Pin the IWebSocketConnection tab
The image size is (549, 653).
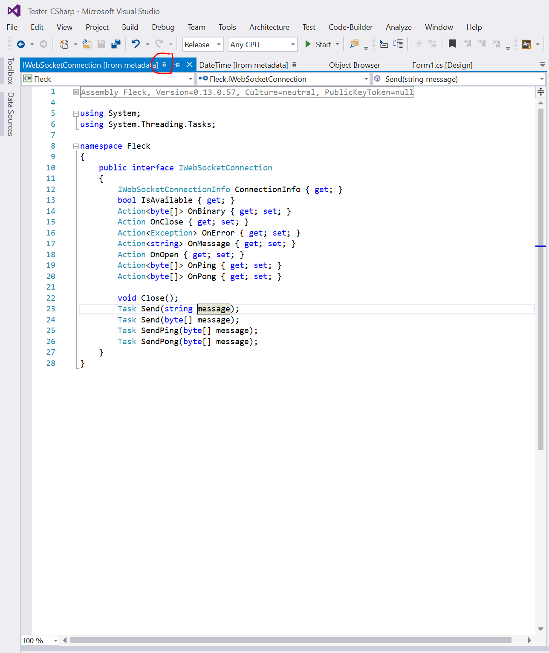pos(177,65)
